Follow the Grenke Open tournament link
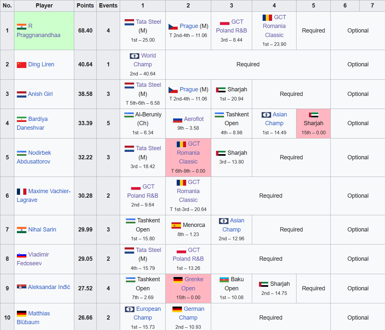The width and height of the screenshot is (385, 330). (x=194, y=280)
